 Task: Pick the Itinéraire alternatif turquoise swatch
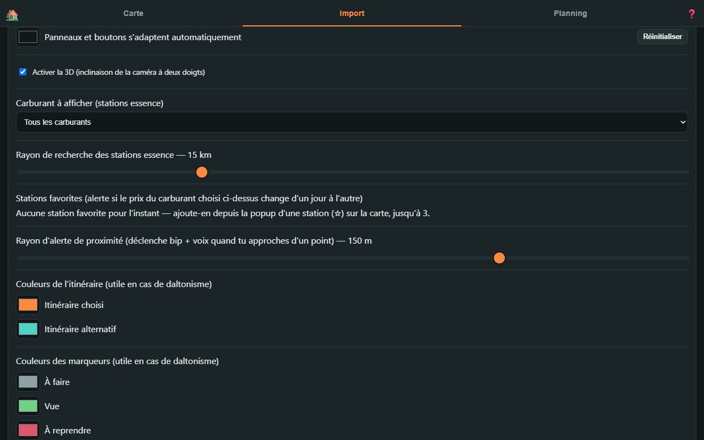(x=28, y=329)
